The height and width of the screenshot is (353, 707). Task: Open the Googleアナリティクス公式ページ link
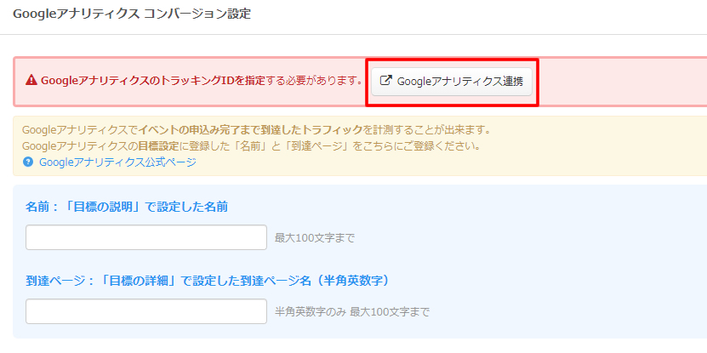pos(117,162)
